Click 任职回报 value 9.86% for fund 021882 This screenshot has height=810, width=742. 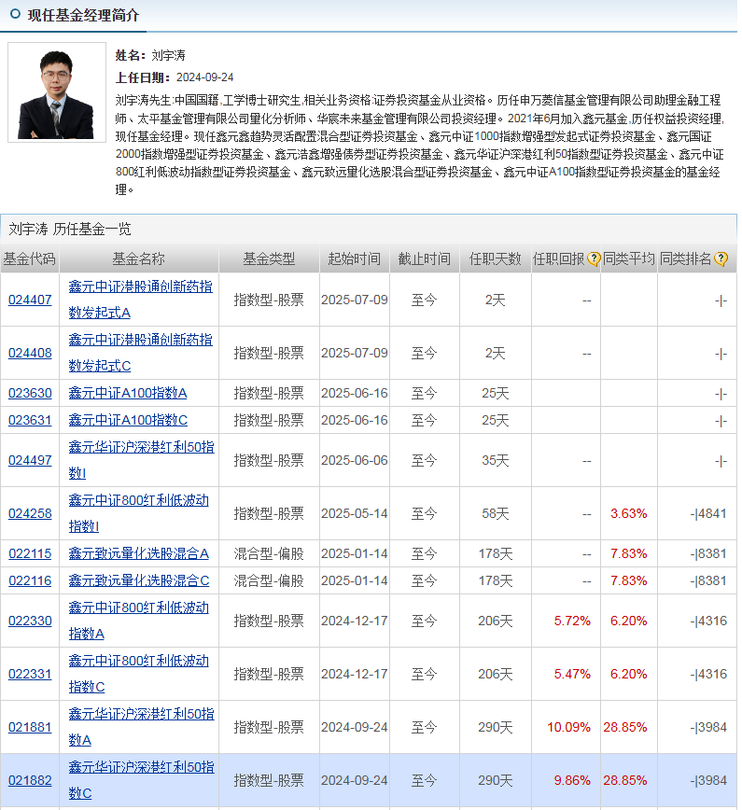[572, 780]
